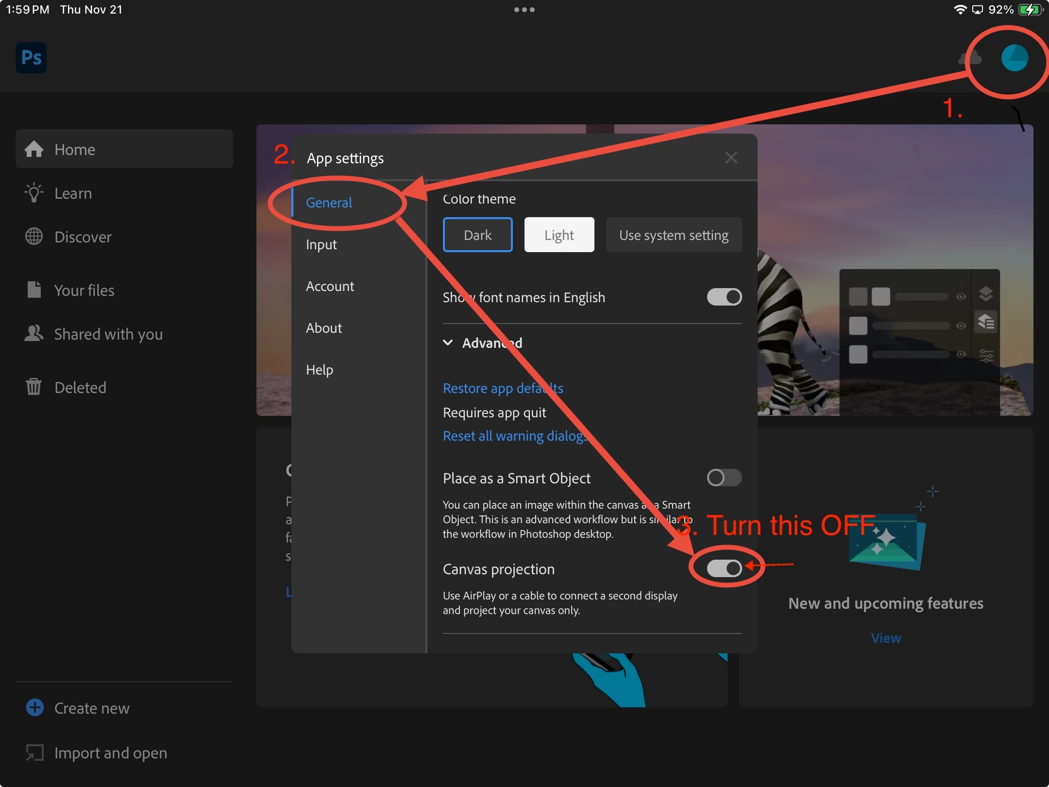
Task: Close the App settings dialog
Action: pos(731,157)
